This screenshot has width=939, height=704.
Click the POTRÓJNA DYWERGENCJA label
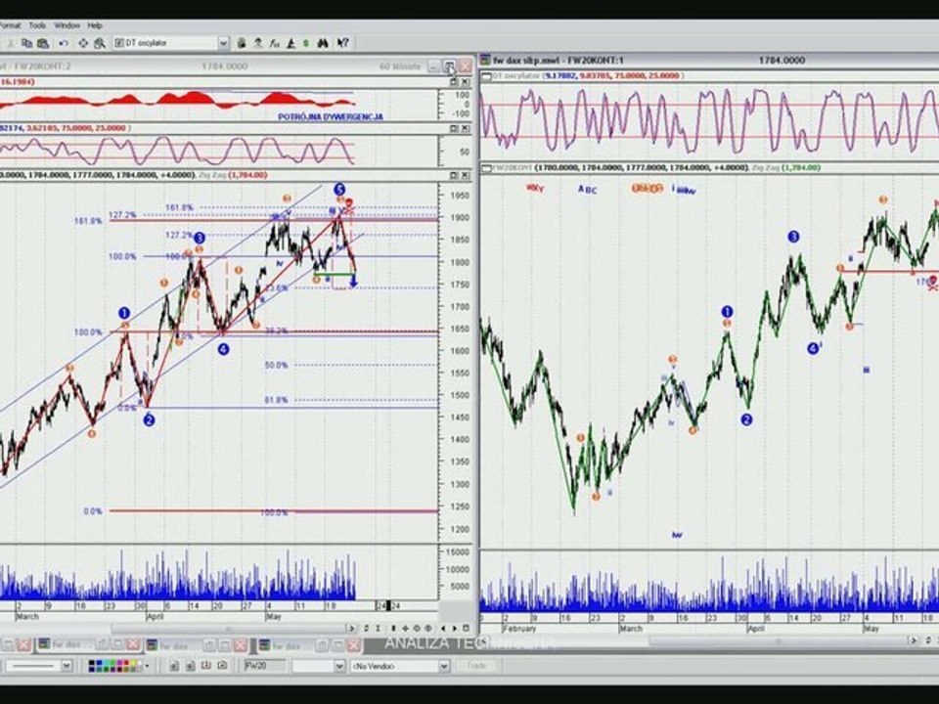(331, 116)
